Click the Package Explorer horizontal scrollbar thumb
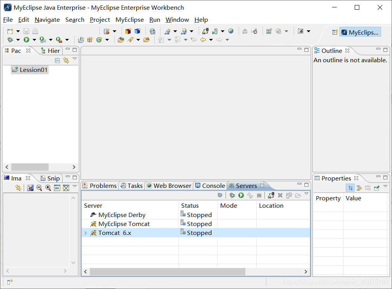This screenshot has width=392, height=289. [30, 167]
